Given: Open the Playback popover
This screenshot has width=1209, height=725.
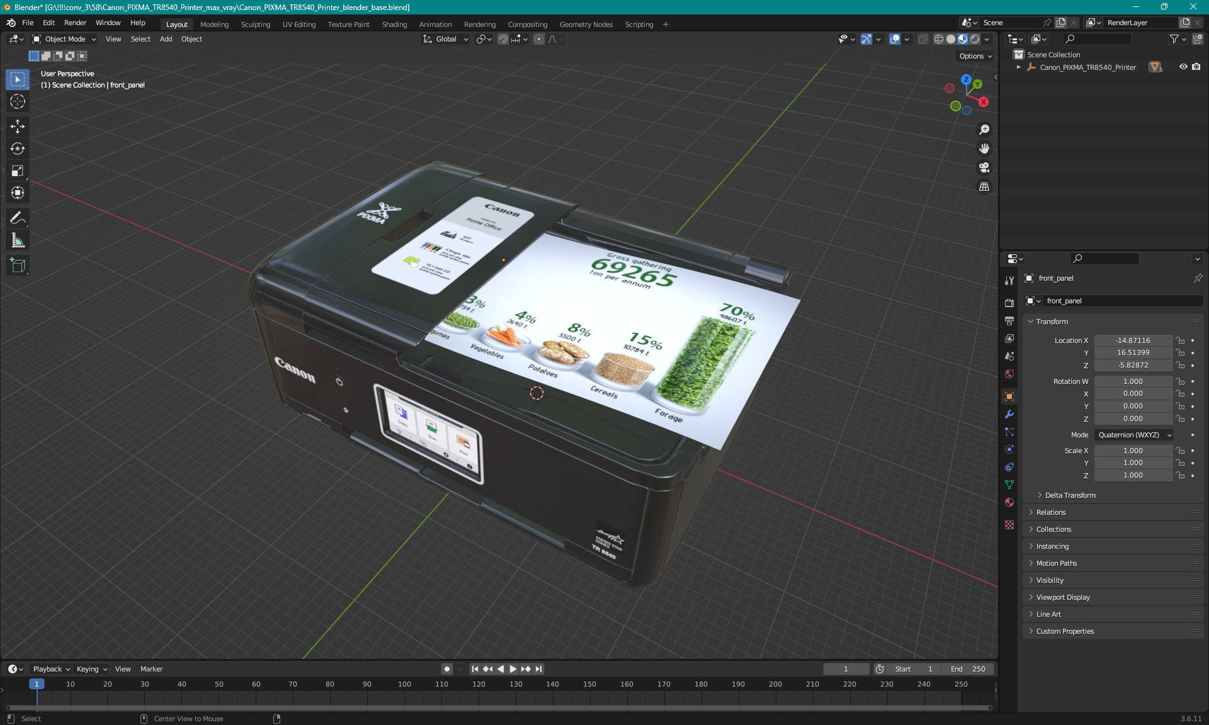Looking at the screenshot, I should (52, 669).
